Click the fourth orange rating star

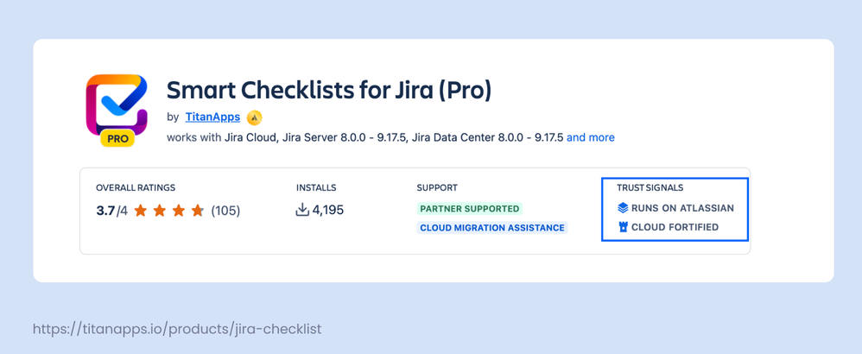coord(197,211)
